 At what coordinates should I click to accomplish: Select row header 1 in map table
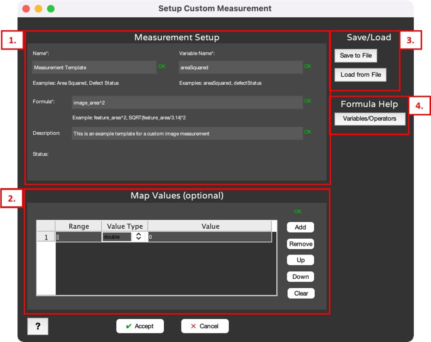coord(46,237)
